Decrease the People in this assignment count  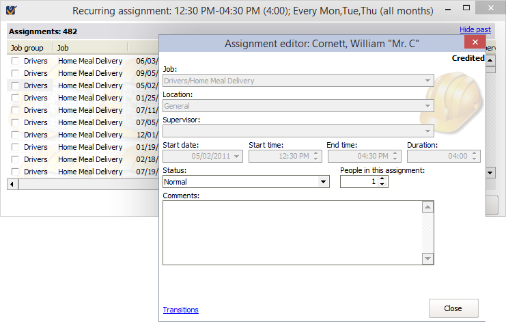click(x=382, y=185)
